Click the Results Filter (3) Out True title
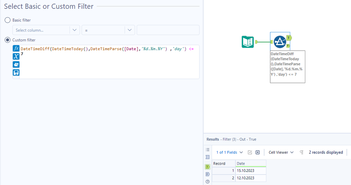This screenshot has height=185, width=351. coord(231,139)
